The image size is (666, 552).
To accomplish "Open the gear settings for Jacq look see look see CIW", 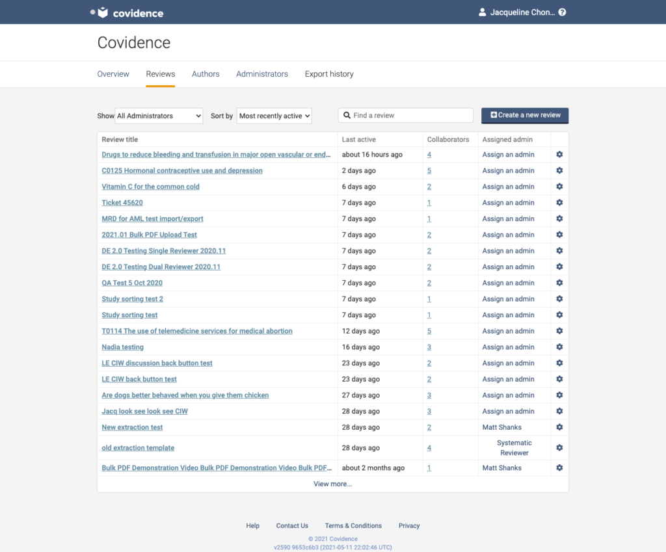I will click(559, 411).
